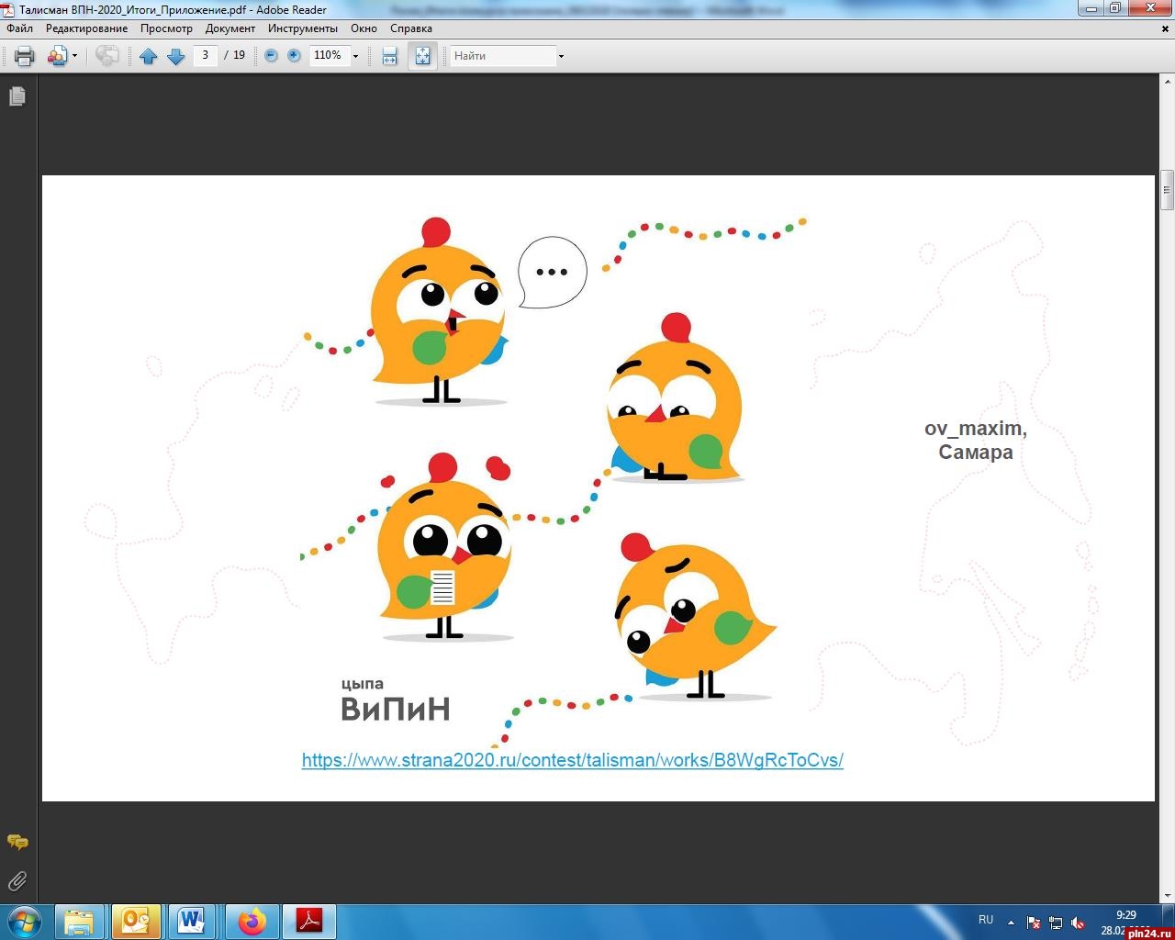Click the zoom in plus button
The width and height of the screenshot is (1175, 940).
click(294, 56)
